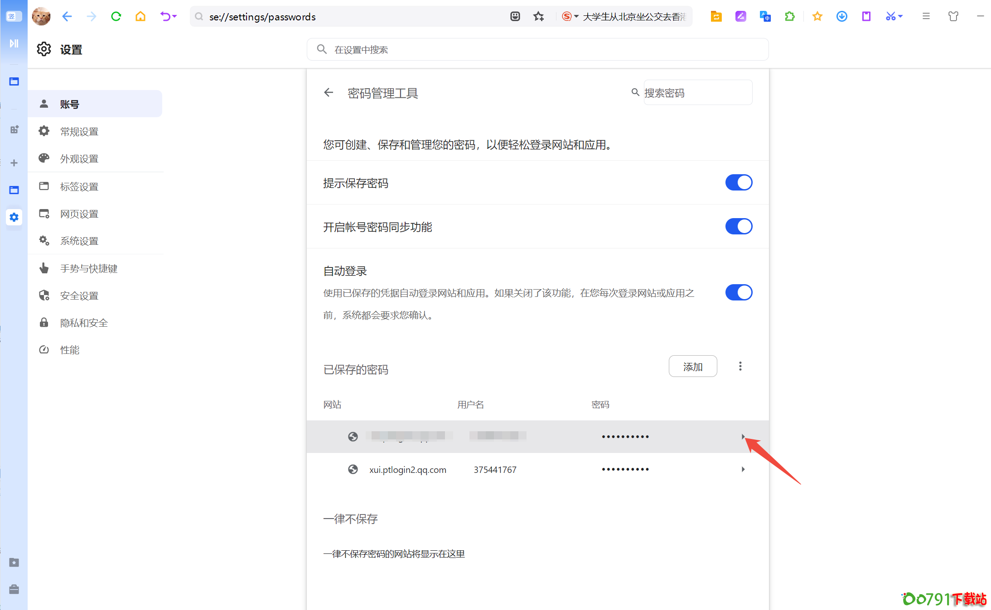The image size is (991, 610).
Task: Open 隐私和安全 settings section
Action: pos(84,323)
